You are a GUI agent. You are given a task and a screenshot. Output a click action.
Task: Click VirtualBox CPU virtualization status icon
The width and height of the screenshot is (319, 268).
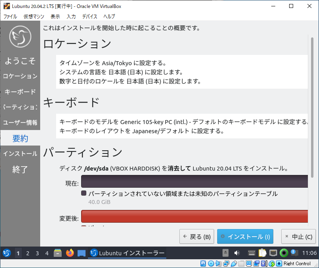point(264,264)
